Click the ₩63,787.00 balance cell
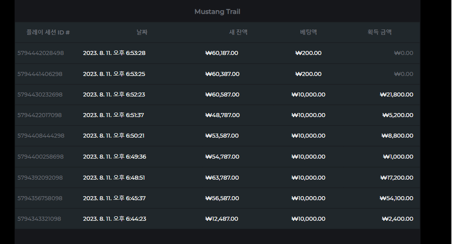 tap(222, 177)
